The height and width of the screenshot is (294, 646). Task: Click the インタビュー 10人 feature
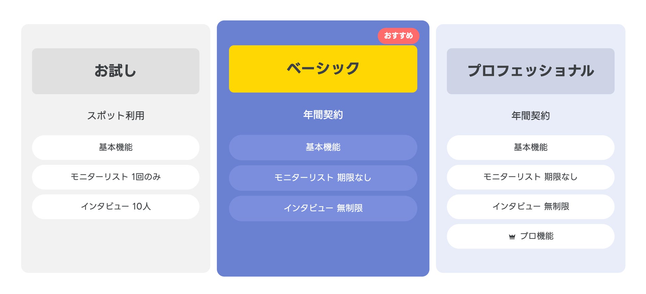coord(116,207)
